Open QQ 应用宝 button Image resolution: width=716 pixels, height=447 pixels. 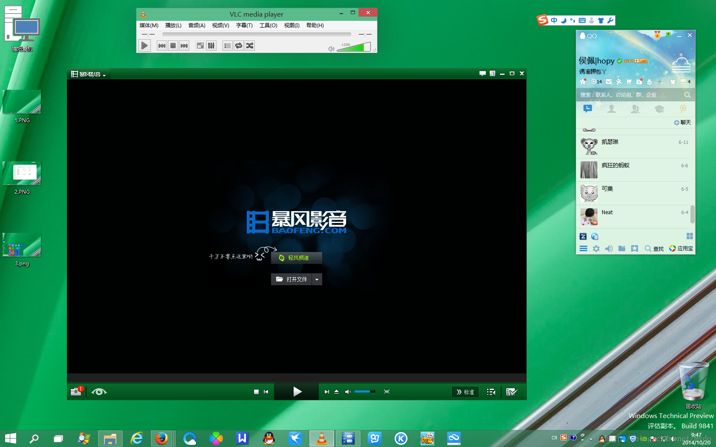[x=681, y=249]
